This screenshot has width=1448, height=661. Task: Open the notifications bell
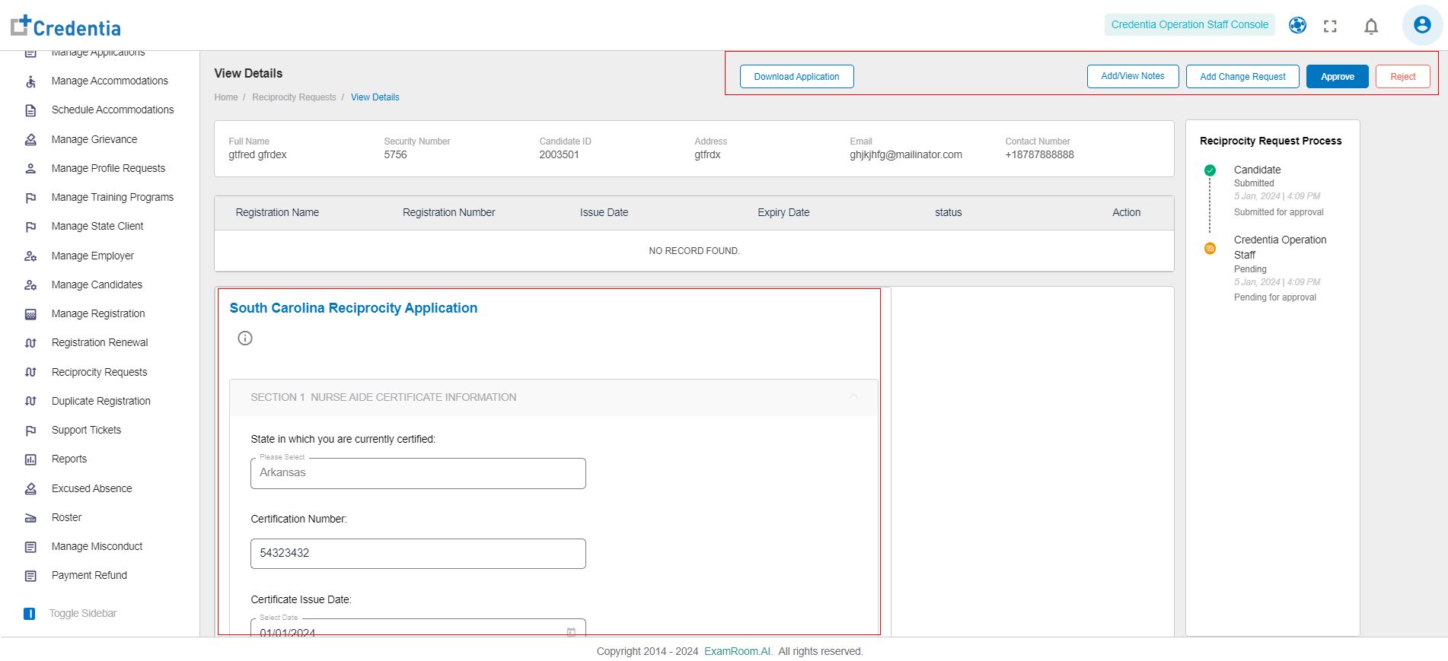(x=1371, y=27)
